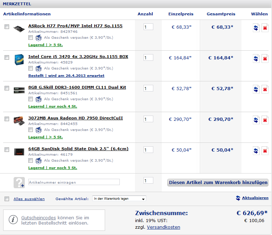Click Artikelnummer: 8429746 text
Viewport: 272px width, 235px height.
(53, 31)
